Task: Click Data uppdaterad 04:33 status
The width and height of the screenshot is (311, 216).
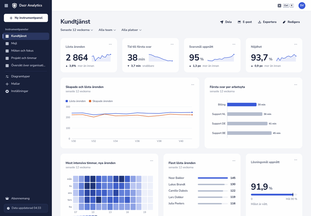Action: point(26,208)
